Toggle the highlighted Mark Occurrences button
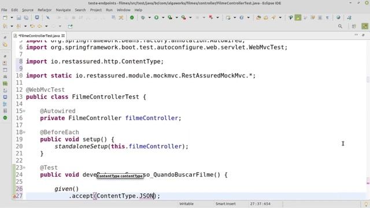This screenshot has height=208, width=370. [x=298, y=17]
